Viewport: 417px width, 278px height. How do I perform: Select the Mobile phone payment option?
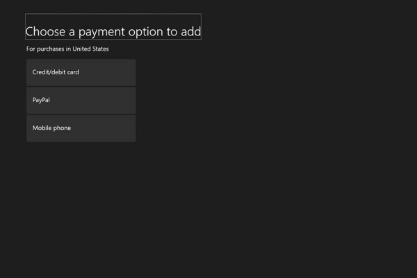point(81,129)
